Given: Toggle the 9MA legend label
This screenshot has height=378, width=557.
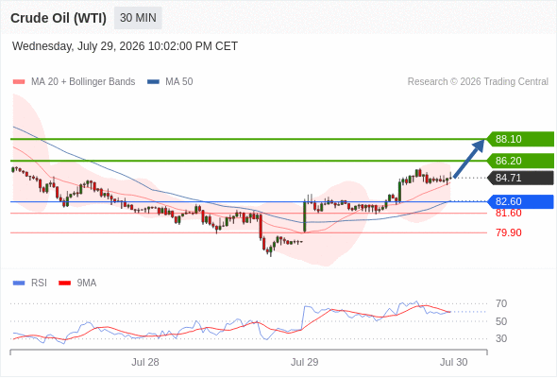Looking at the screenshot, I should tap(87, 283).
